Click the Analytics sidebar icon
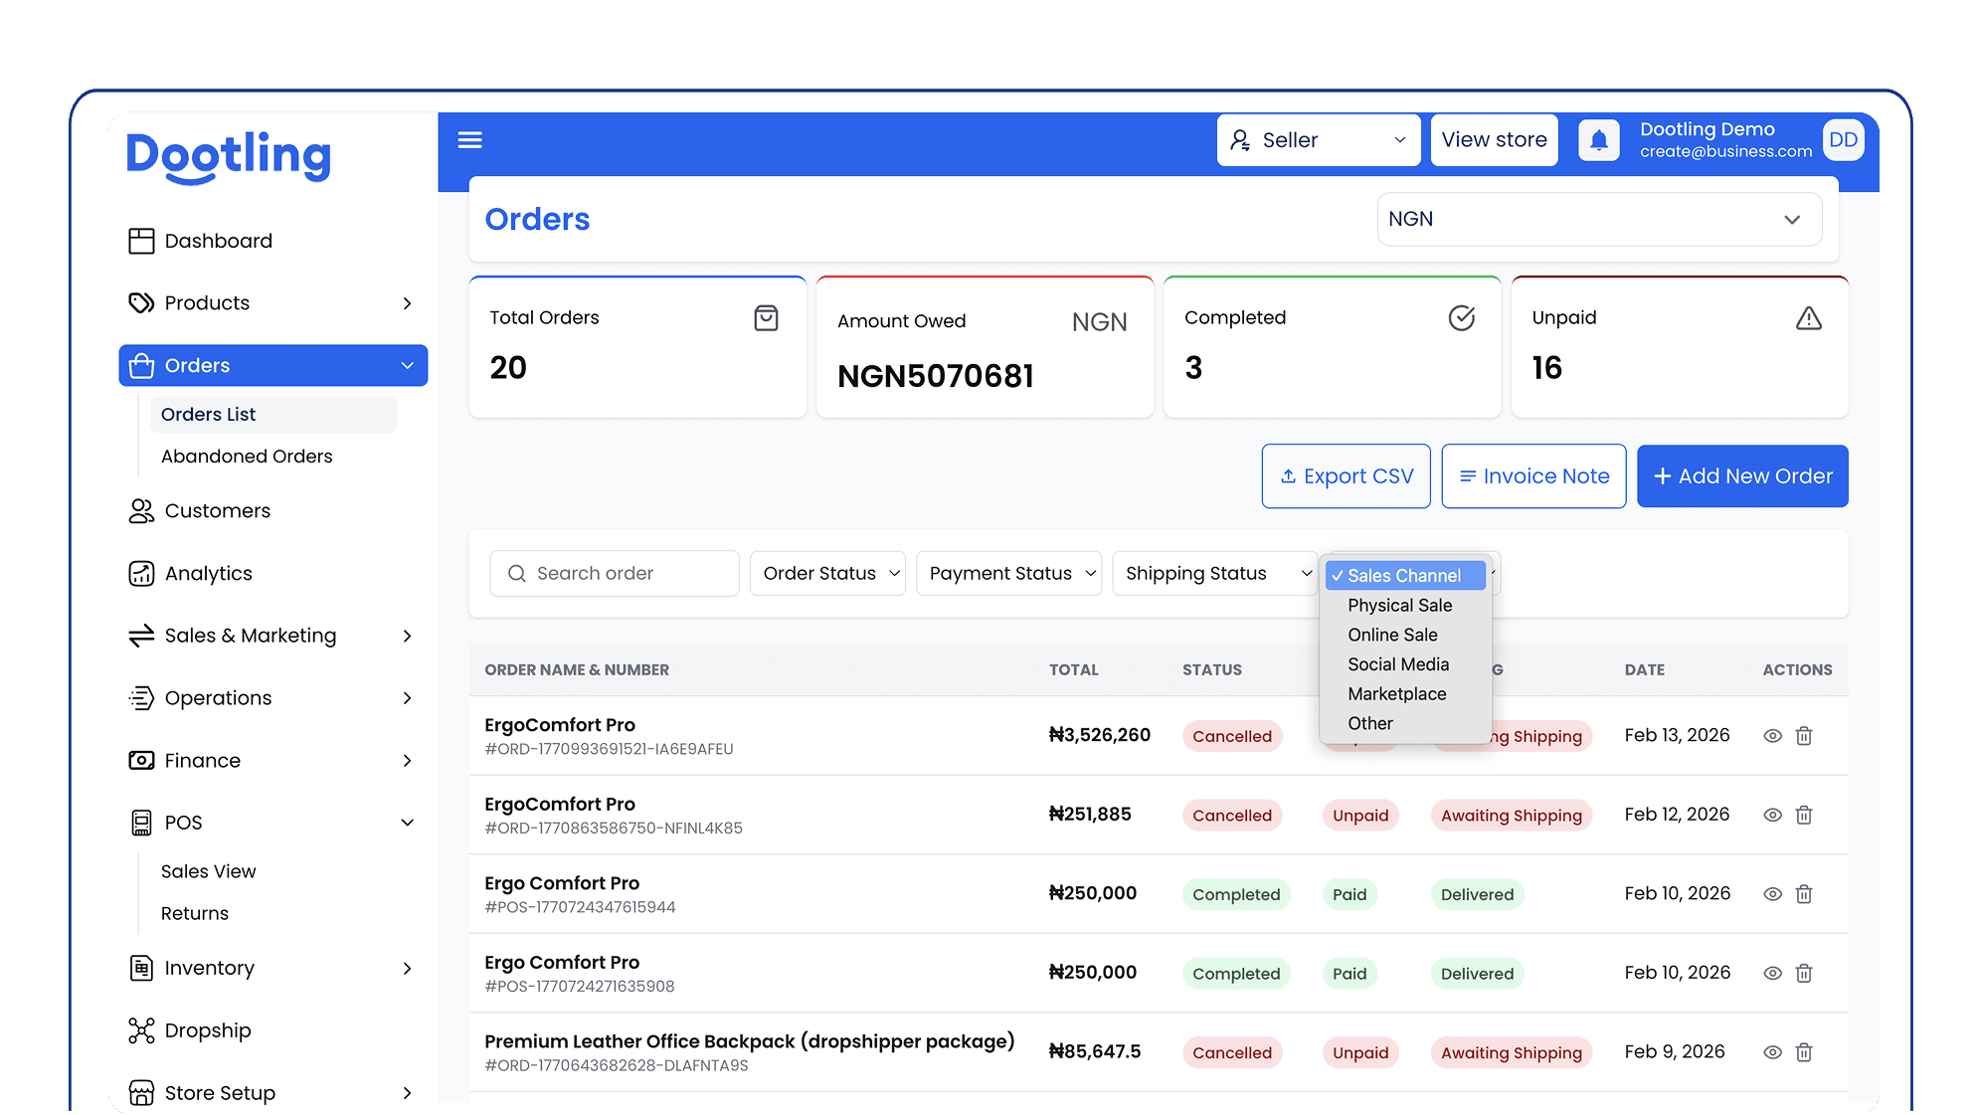1978x1115 pixels. (x=141, y=574)
